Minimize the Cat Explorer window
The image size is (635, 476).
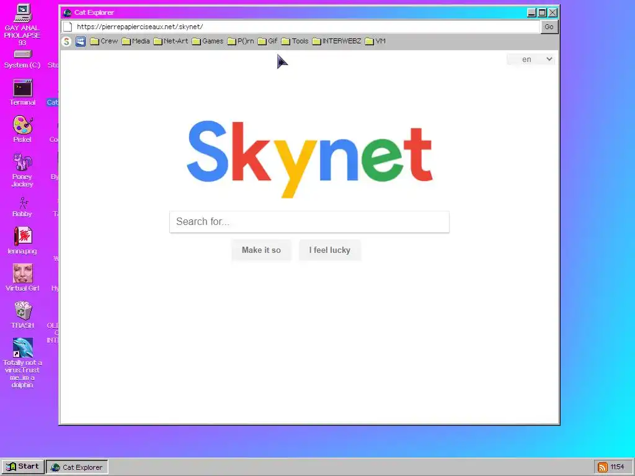531,12
